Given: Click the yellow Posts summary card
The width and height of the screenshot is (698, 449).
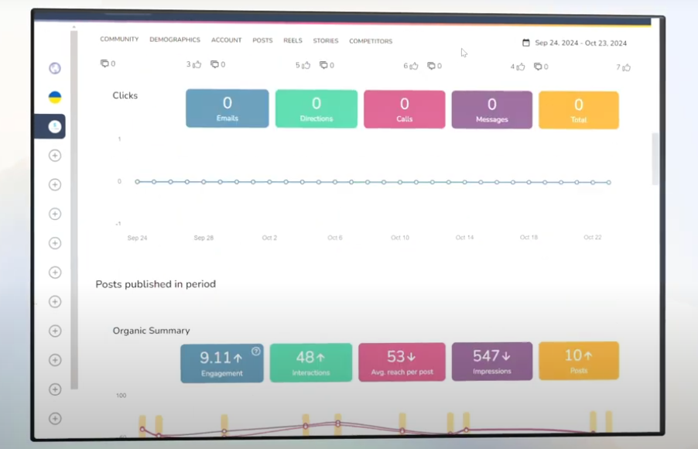Looking at the screenshot, I should [578, 362].
